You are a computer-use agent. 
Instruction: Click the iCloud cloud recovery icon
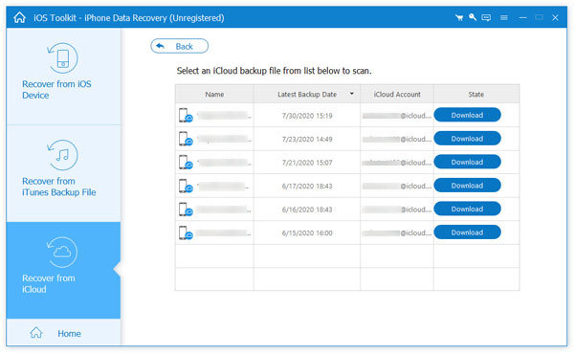[x=62, y=252]
